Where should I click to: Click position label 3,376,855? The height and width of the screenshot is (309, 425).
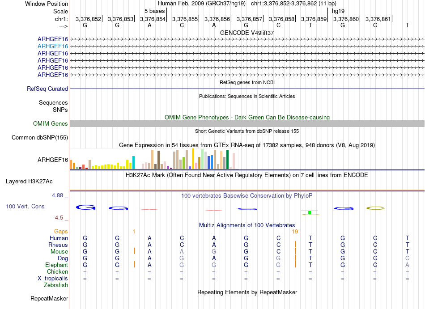[x=185, y=19]
